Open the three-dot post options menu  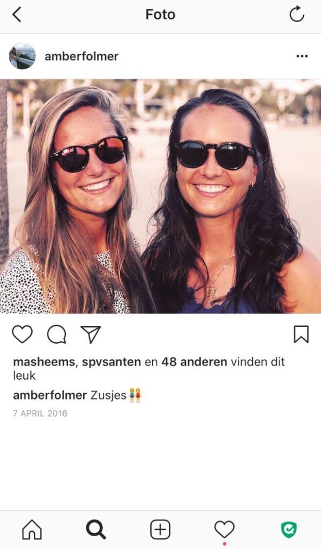302,56
